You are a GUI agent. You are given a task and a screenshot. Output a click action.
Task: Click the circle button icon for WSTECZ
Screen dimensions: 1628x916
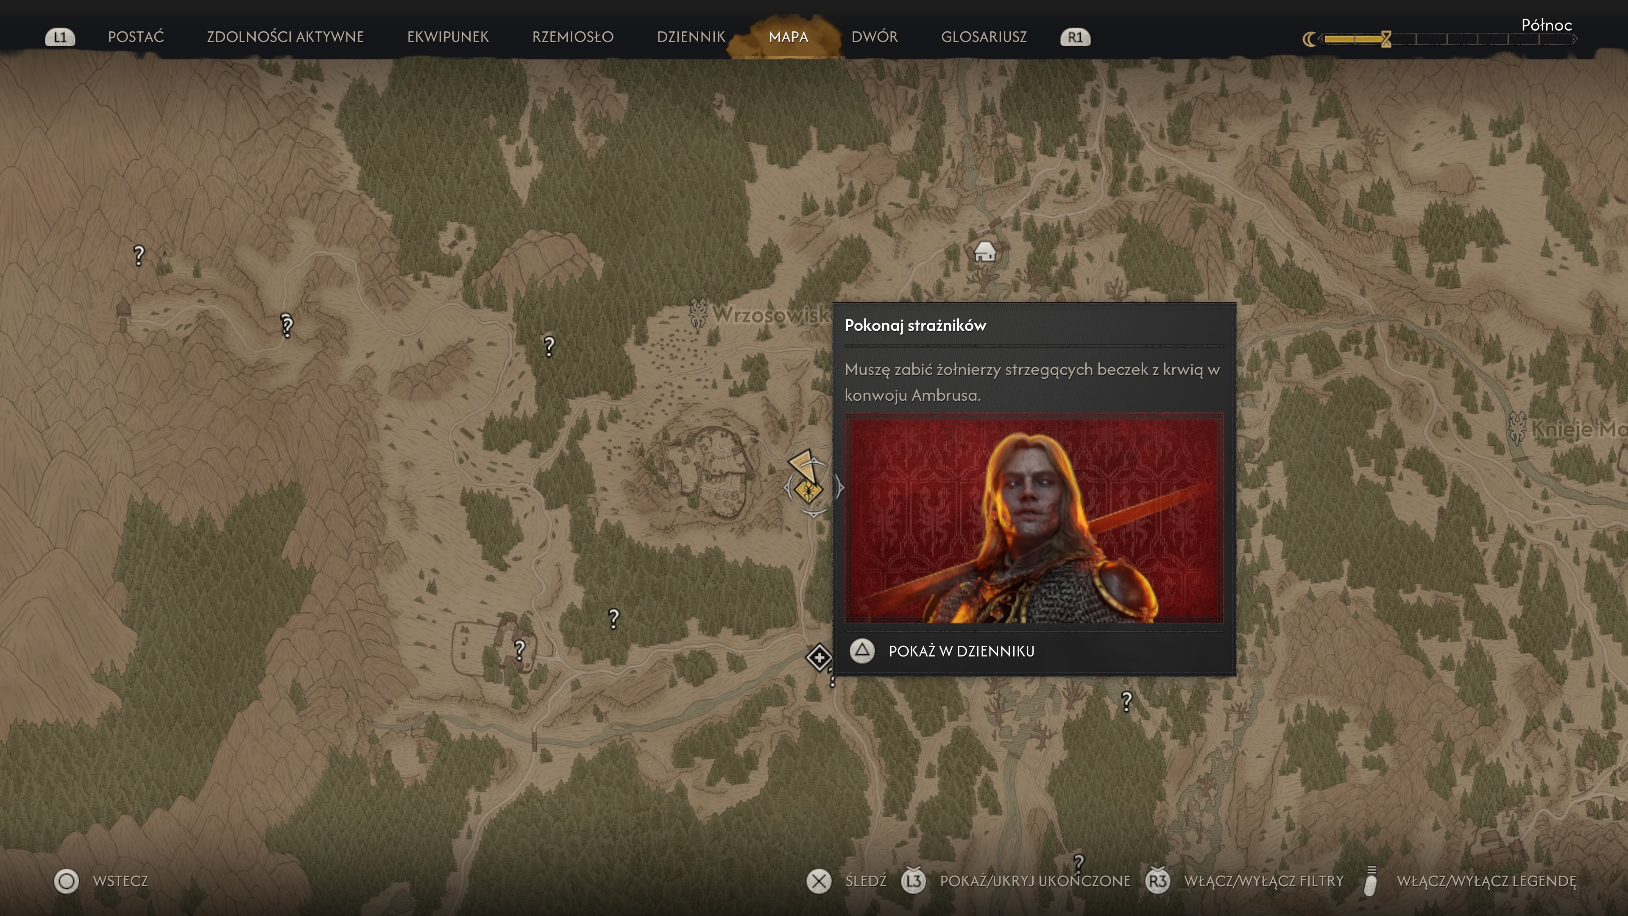pos(67,881)
